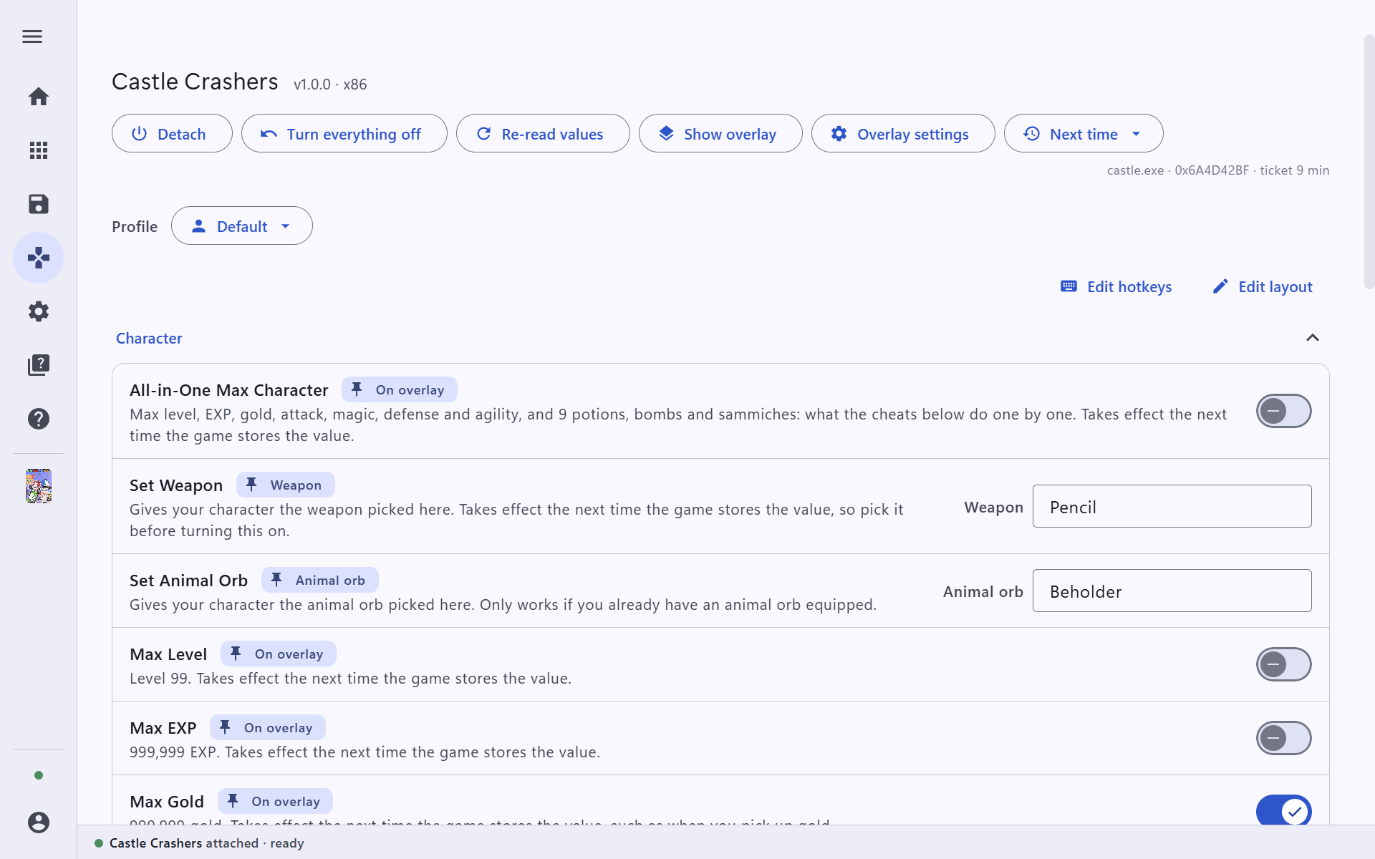Click Re-read values button
The height and width of the screenshot is (859, 1375).
coord(543,134)
